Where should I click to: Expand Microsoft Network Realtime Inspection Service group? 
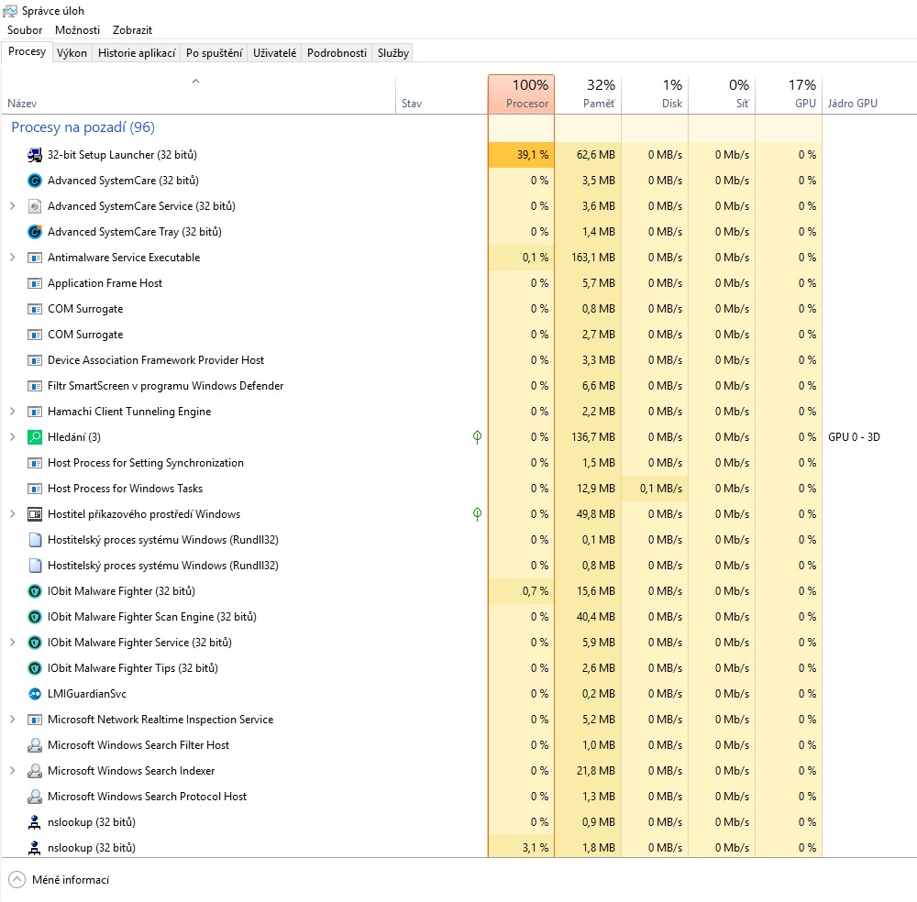click(12, 720)
